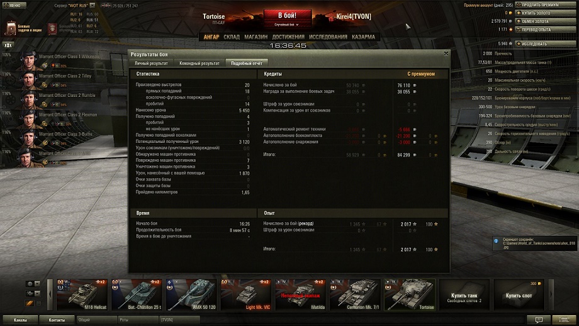
Task: Click Burns' crew portrait
Action: pyautogui.click(x=28, y=139)
